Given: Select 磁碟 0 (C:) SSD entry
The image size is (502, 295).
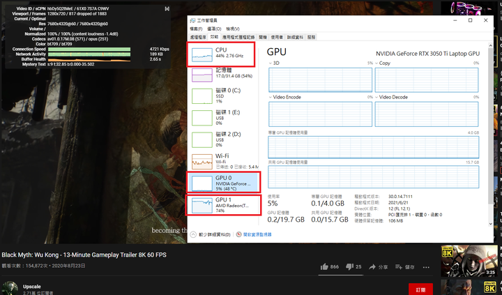Looking at the screenshot, I should (223, 96).
